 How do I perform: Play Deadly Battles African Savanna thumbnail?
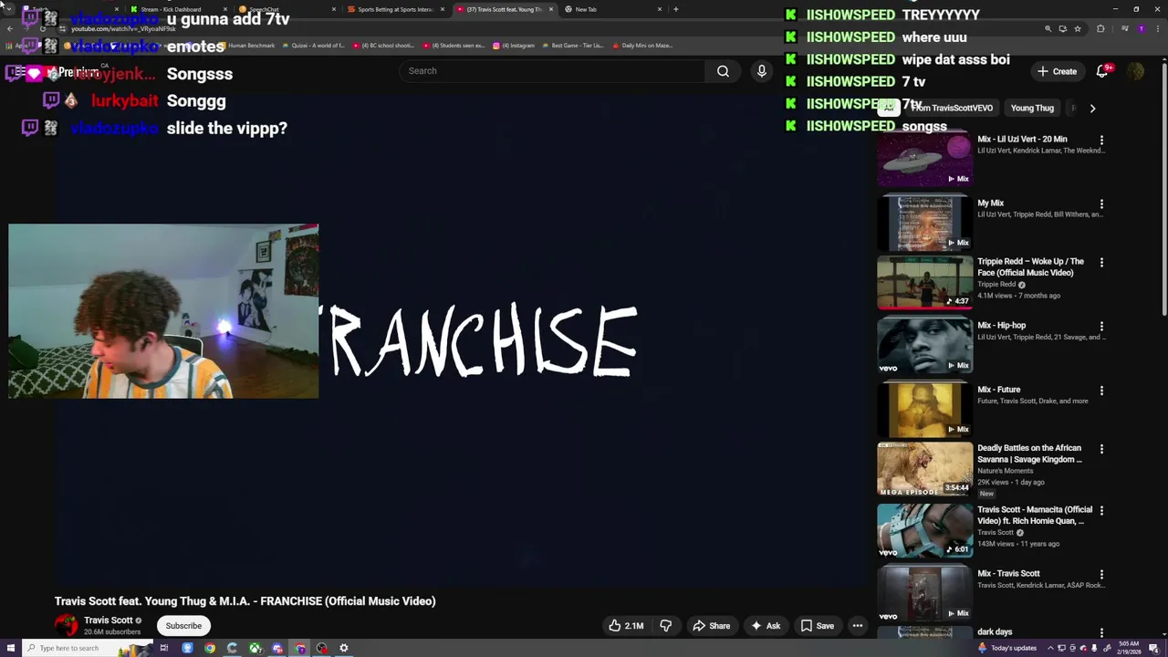[924, 469]
